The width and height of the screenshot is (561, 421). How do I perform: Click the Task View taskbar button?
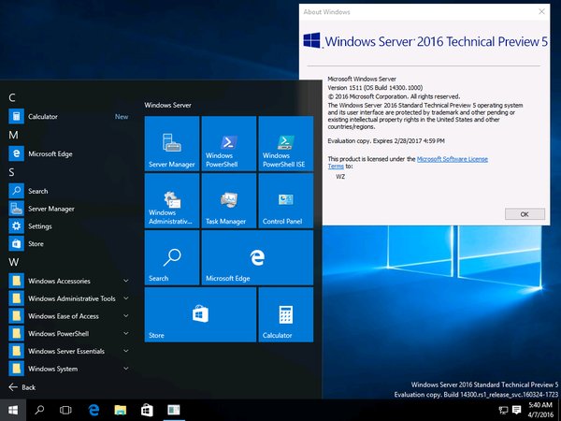click(x=66, y=410)
